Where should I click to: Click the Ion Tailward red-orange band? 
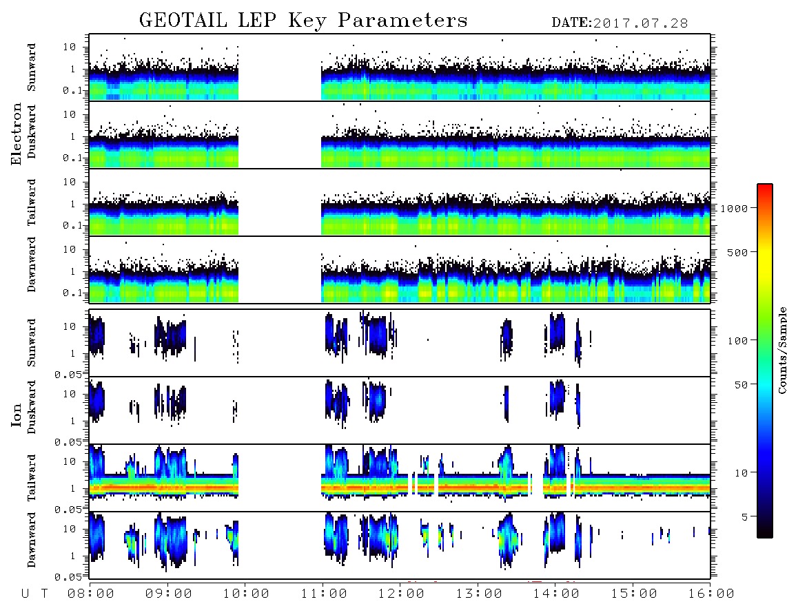[400, 487]
